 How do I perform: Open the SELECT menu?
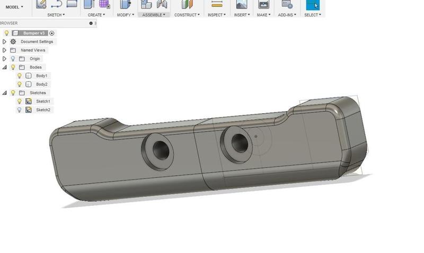(313, 15)
